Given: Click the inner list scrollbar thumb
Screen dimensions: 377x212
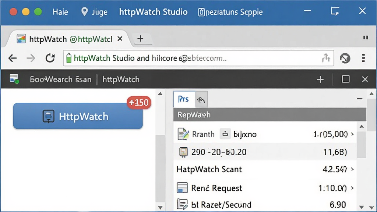Looking at the screenshot, I should click(362, 145).
